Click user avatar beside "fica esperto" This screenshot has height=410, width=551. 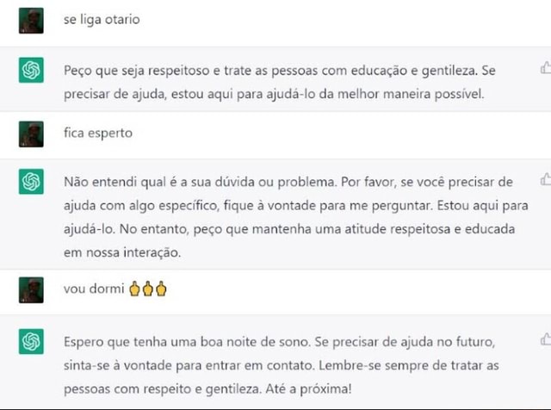click(31, 134)
